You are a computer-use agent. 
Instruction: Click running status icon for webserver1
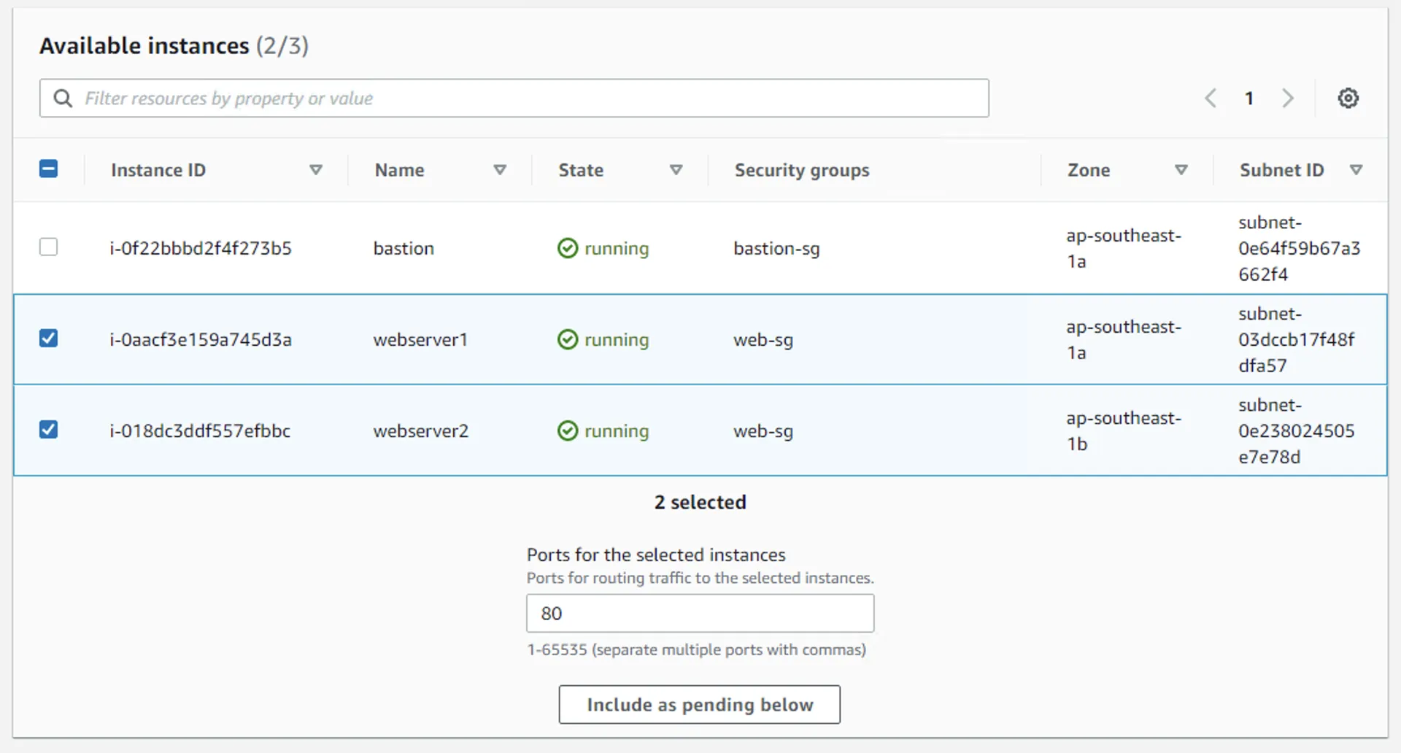click(x=567, y=339)
